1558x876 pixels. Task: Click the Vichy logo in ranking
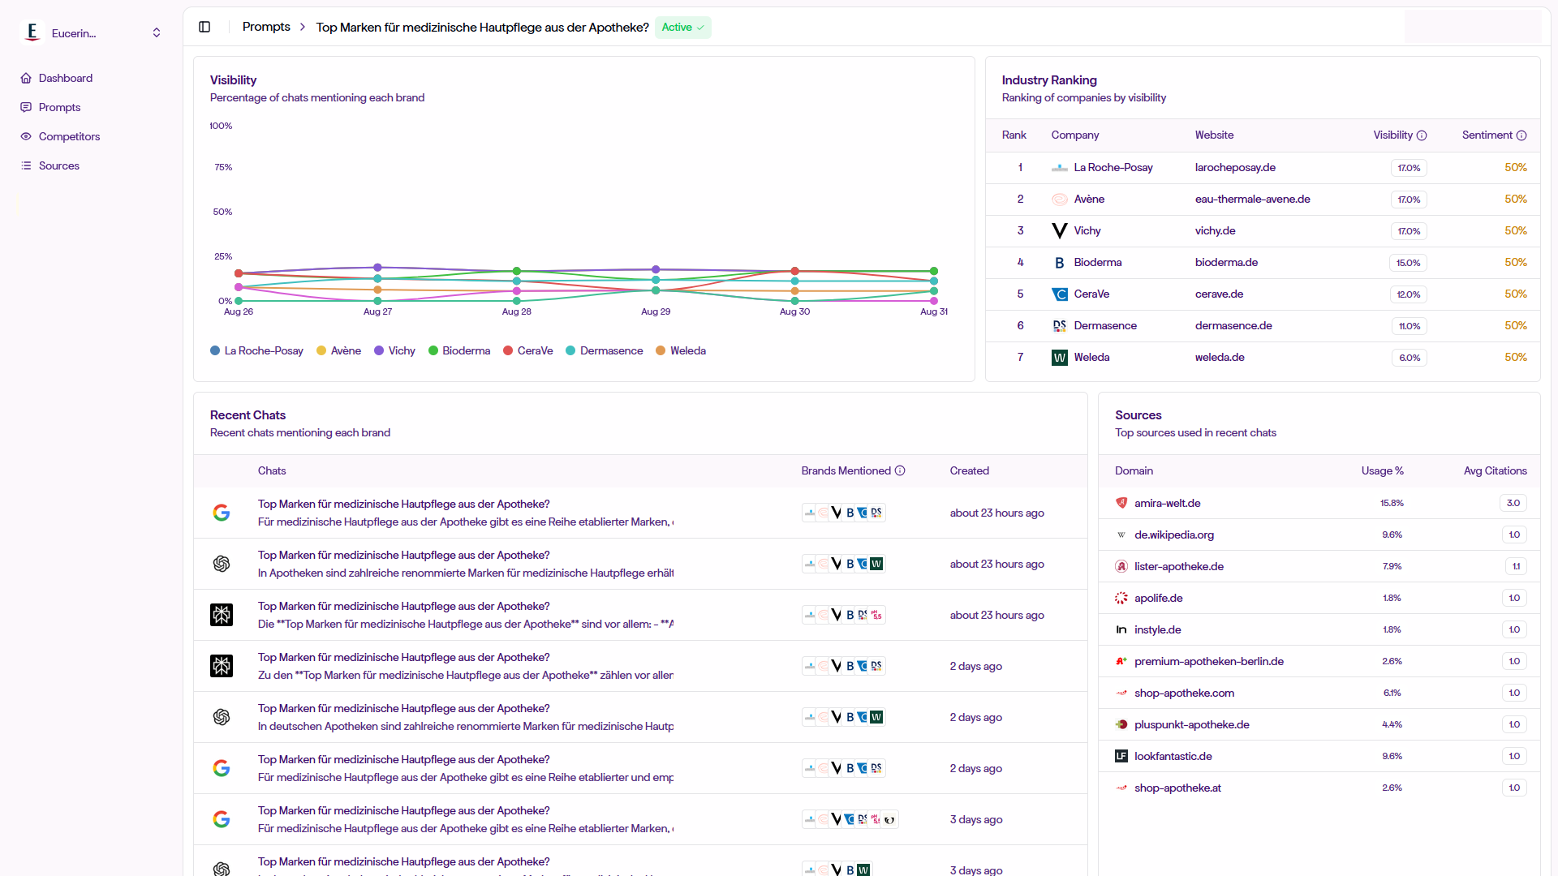tap(1059, 230)
